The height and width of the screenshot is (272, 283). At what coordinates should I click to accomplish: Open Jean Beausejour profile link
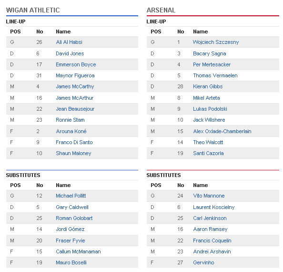pyautogui.click(x=75, y=109)
